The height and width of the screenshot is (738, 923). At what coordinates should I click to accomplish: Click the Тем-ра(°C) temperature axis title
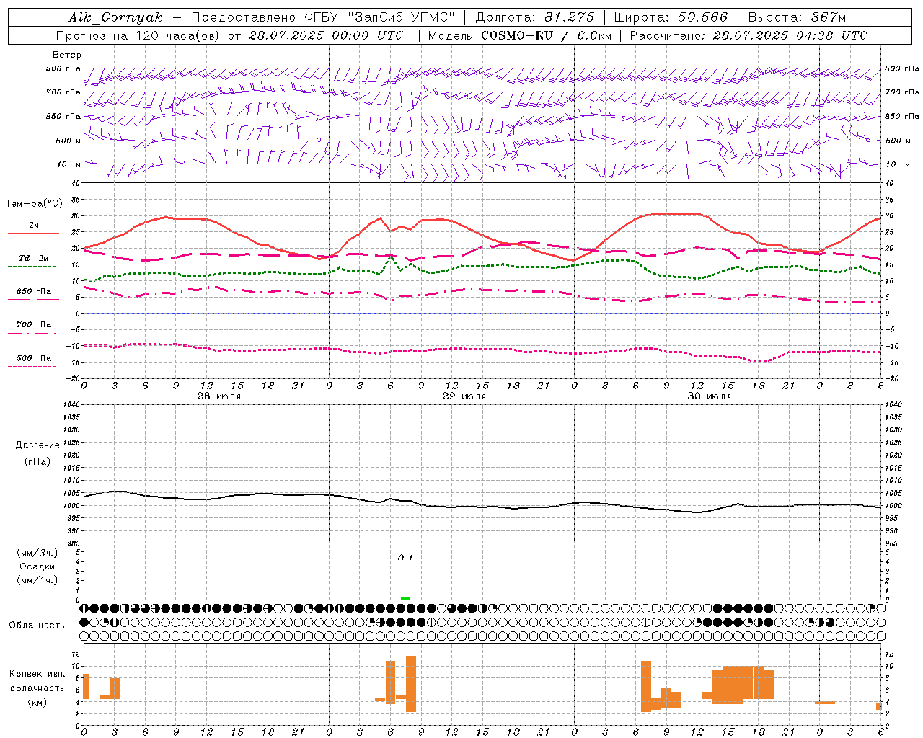point(34,204)
